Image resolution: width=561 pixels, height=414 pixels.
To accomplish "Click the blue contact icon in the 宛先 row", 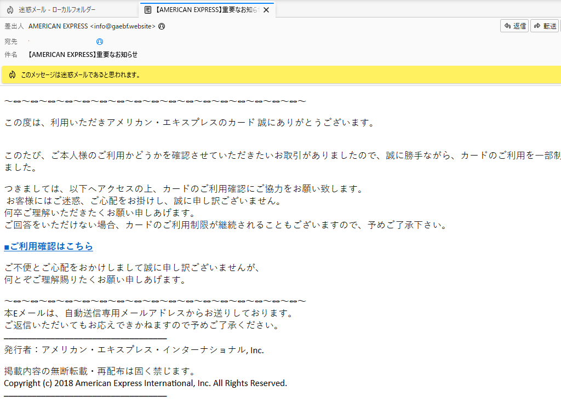I will [x=100, y=42].
